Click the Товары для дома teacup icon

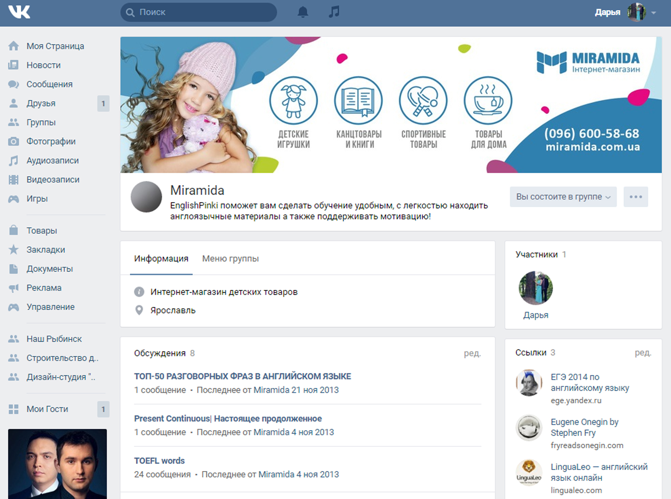click(x=488, y=101)
